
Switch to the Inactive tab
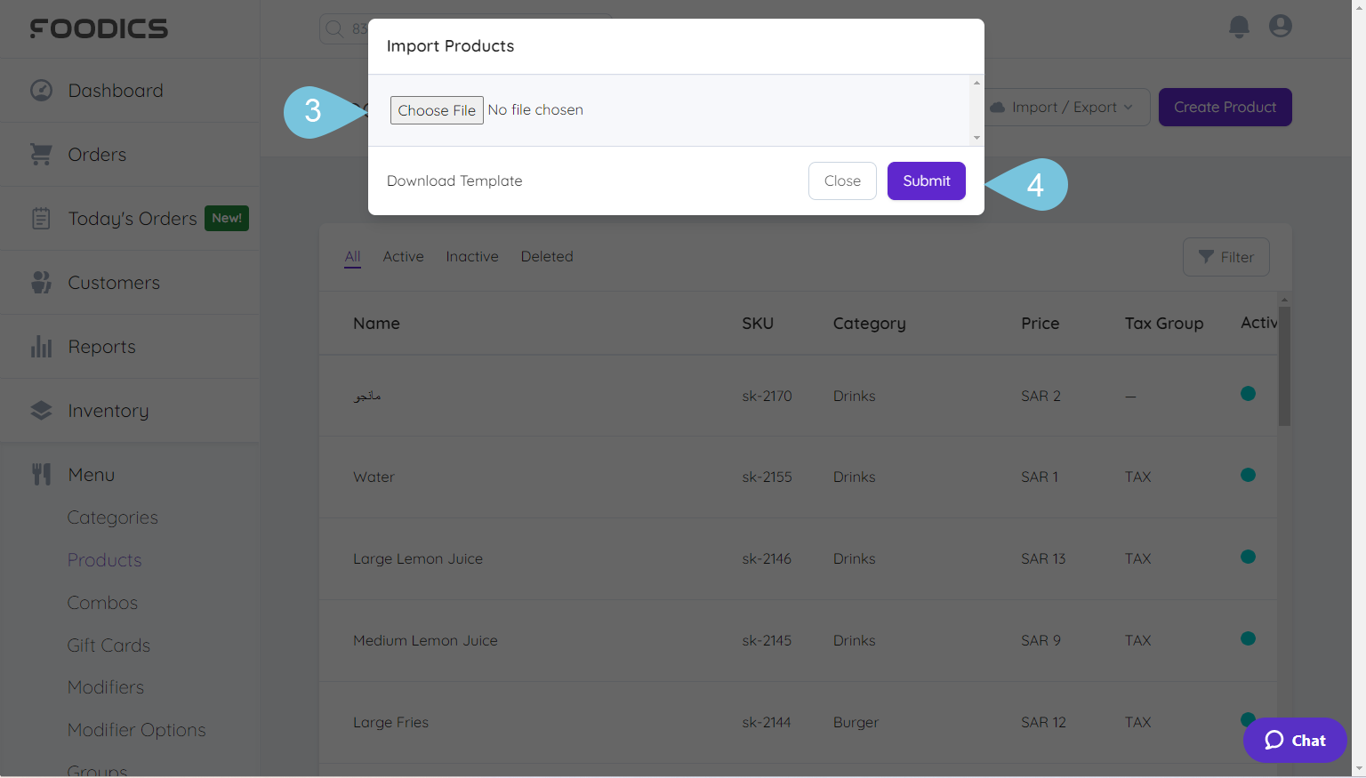(x=472, y=257)
